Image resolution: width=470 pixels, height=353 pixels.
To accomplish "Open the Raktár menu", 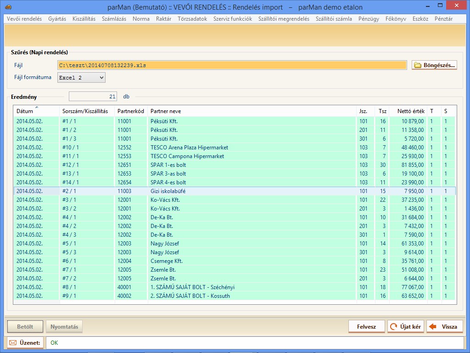I will 163,18.
